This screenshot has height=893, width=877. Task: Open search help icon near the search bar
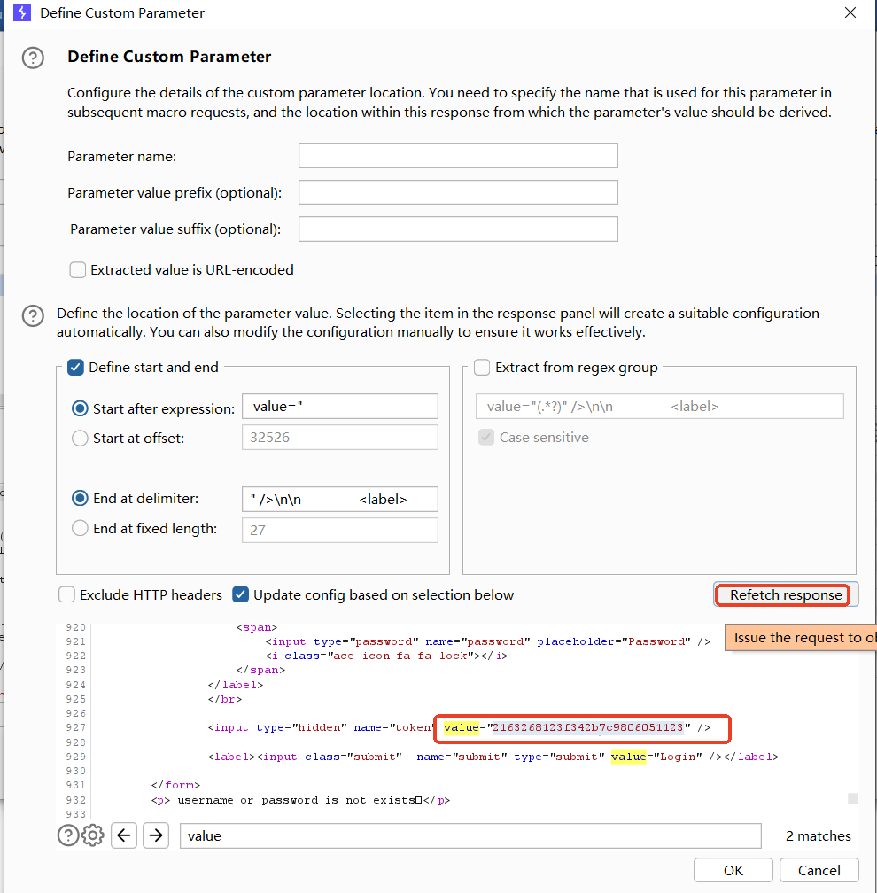(67, 835)
